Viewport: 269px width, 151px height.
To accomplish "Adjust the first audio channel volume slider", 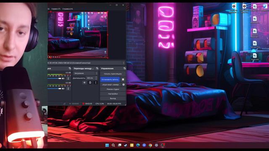I will tap(54, 78).
